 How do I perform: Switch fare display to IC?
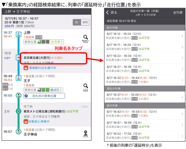[x=77, y=22]
